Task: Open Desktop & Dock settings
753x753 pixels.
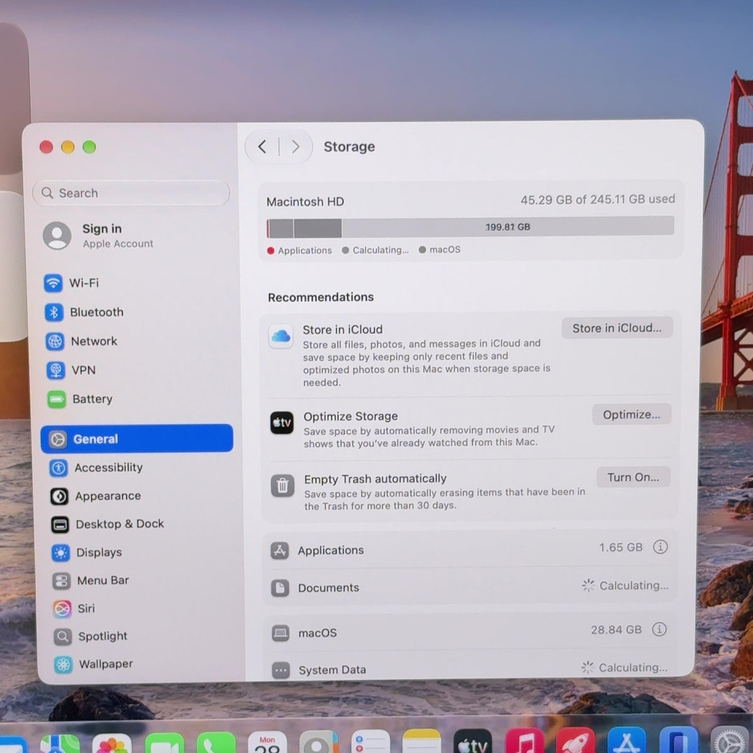Action: [107, 524]
